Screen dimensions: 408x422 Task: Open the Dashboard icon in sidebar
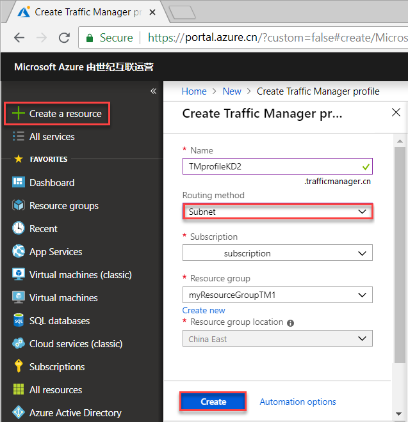coord(19,182)
